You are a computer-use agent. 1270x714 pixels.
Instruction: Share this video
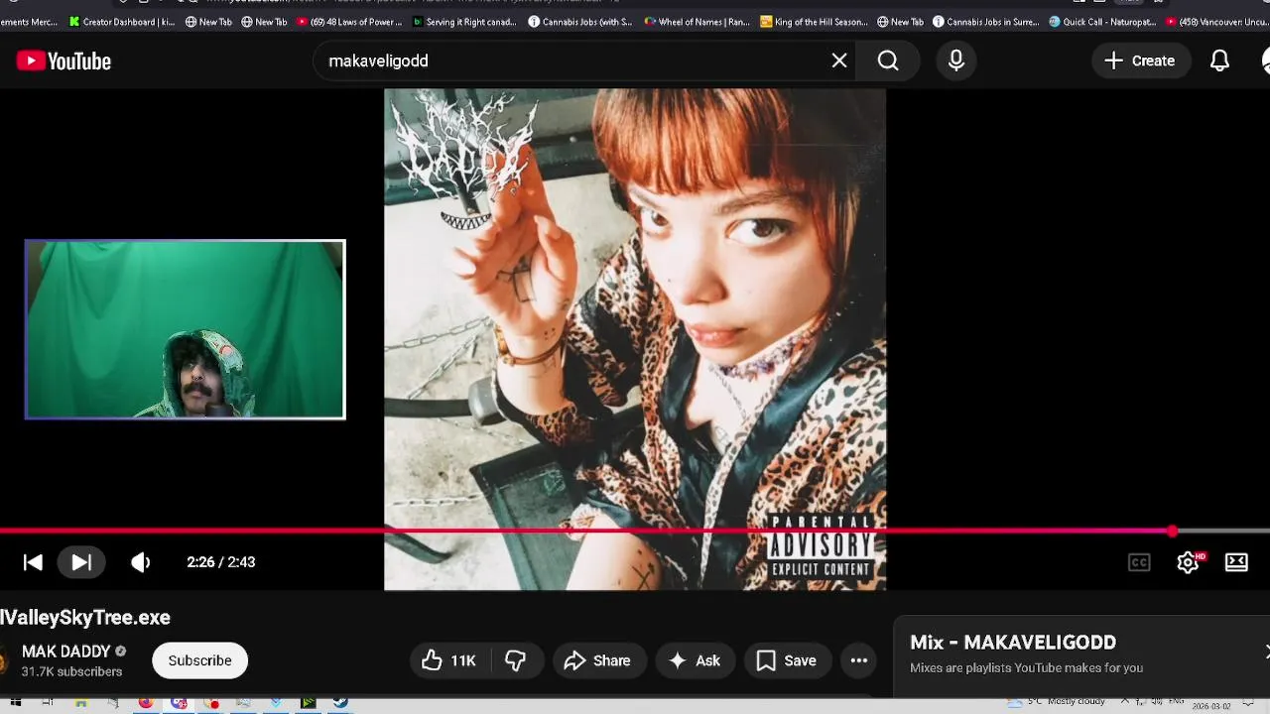pyautogui.click(x=597, y=660)
